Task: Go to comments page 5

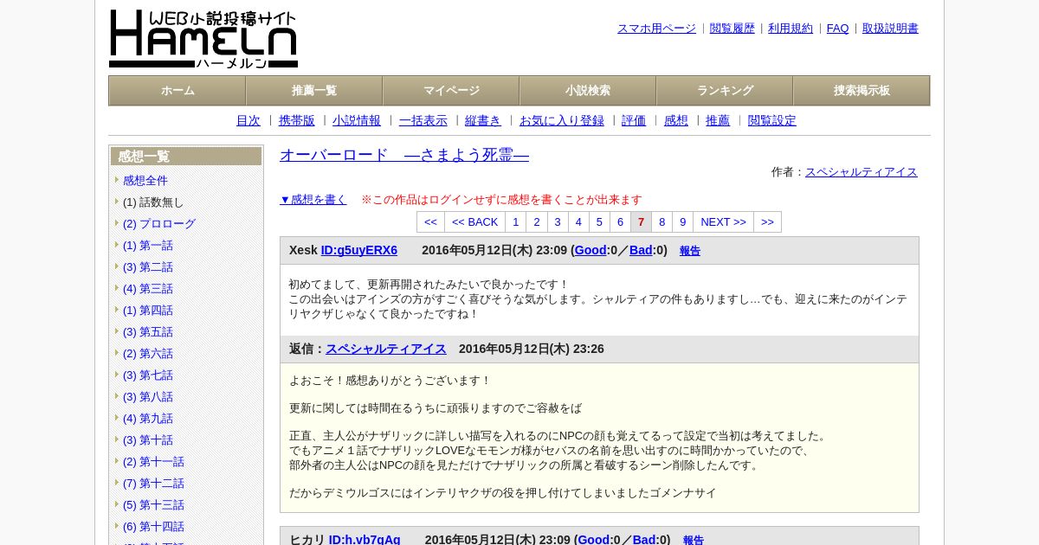Action: click(599, 222)
